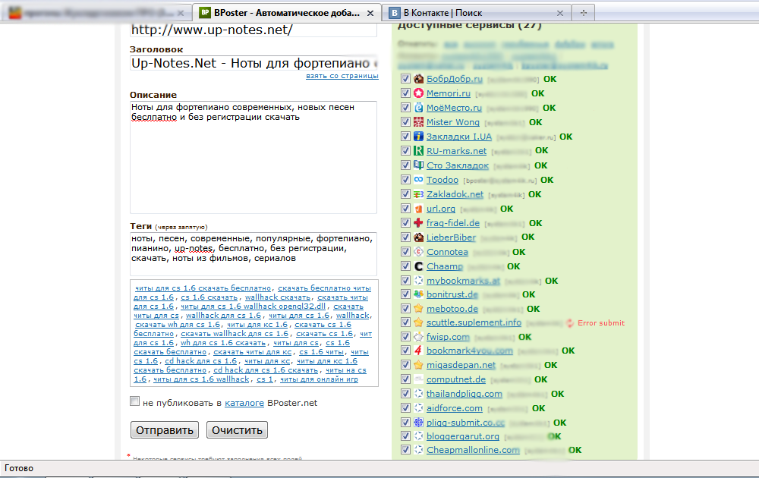759x478 pixels.
Task: Switch to the first blurred browser tab
Action: [97, 13]
